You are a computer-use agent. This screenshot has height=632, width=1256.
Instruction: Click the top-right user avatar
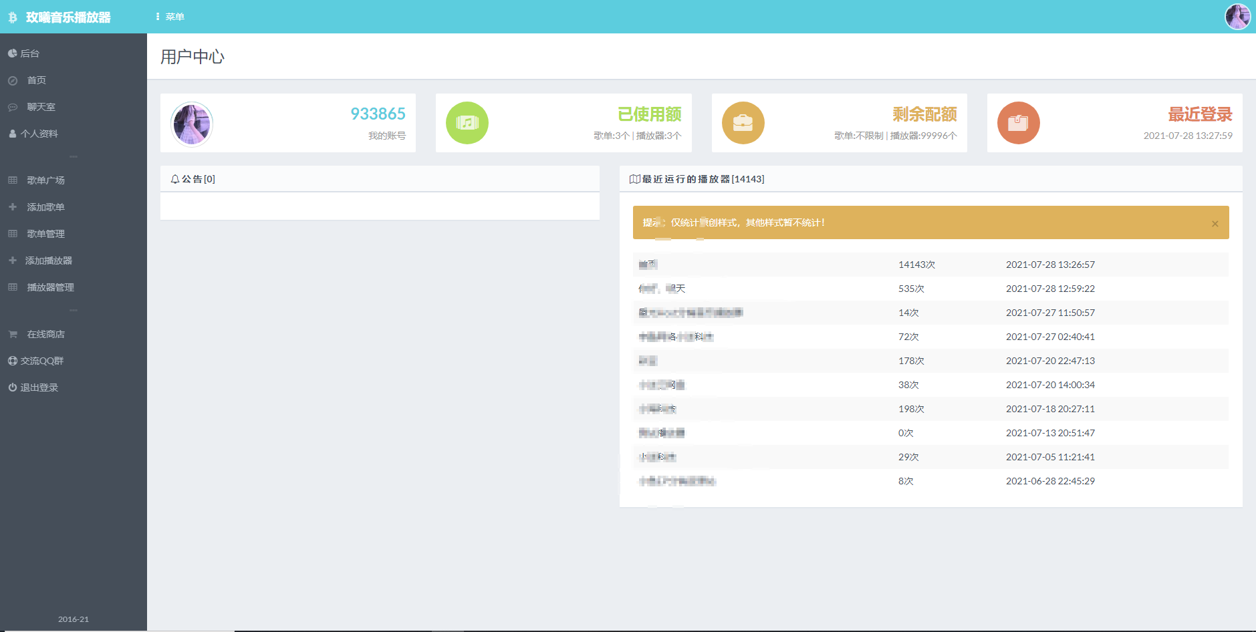pos(1237,17)
